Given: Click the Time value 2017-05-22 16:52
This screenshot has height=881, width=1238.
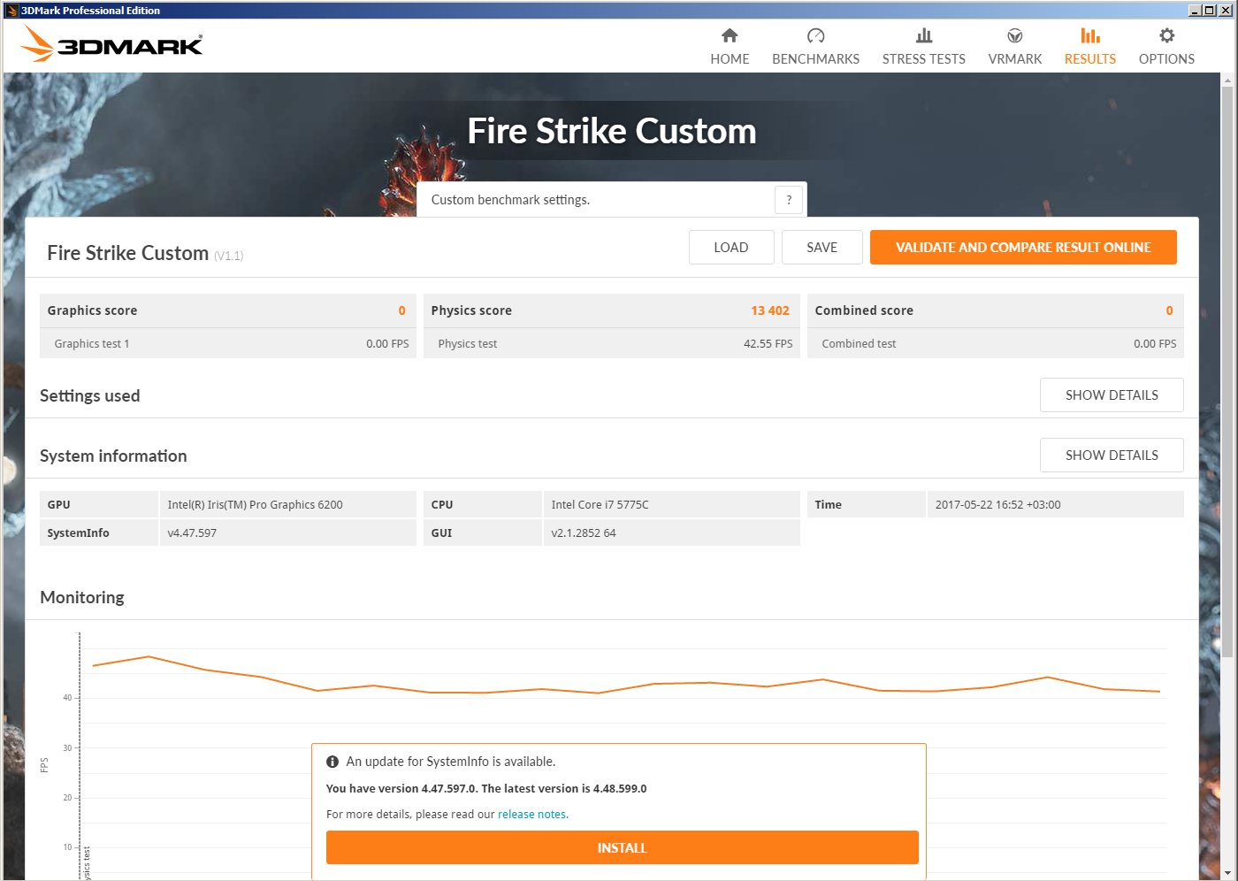Looking at the screenshot, I should tap(997, 505).
